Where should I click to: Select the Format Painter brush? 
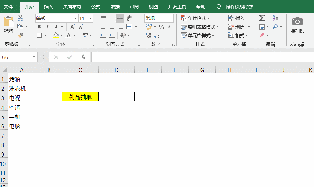[x=20, y=35]
